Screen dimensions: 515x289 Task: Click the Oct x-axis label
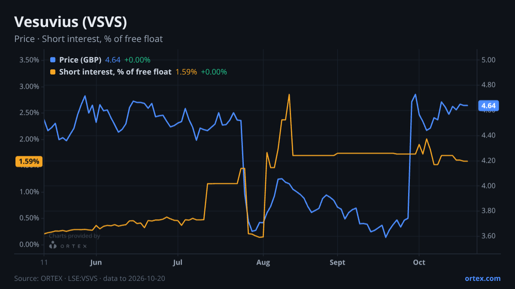click(x=419, y=262)
